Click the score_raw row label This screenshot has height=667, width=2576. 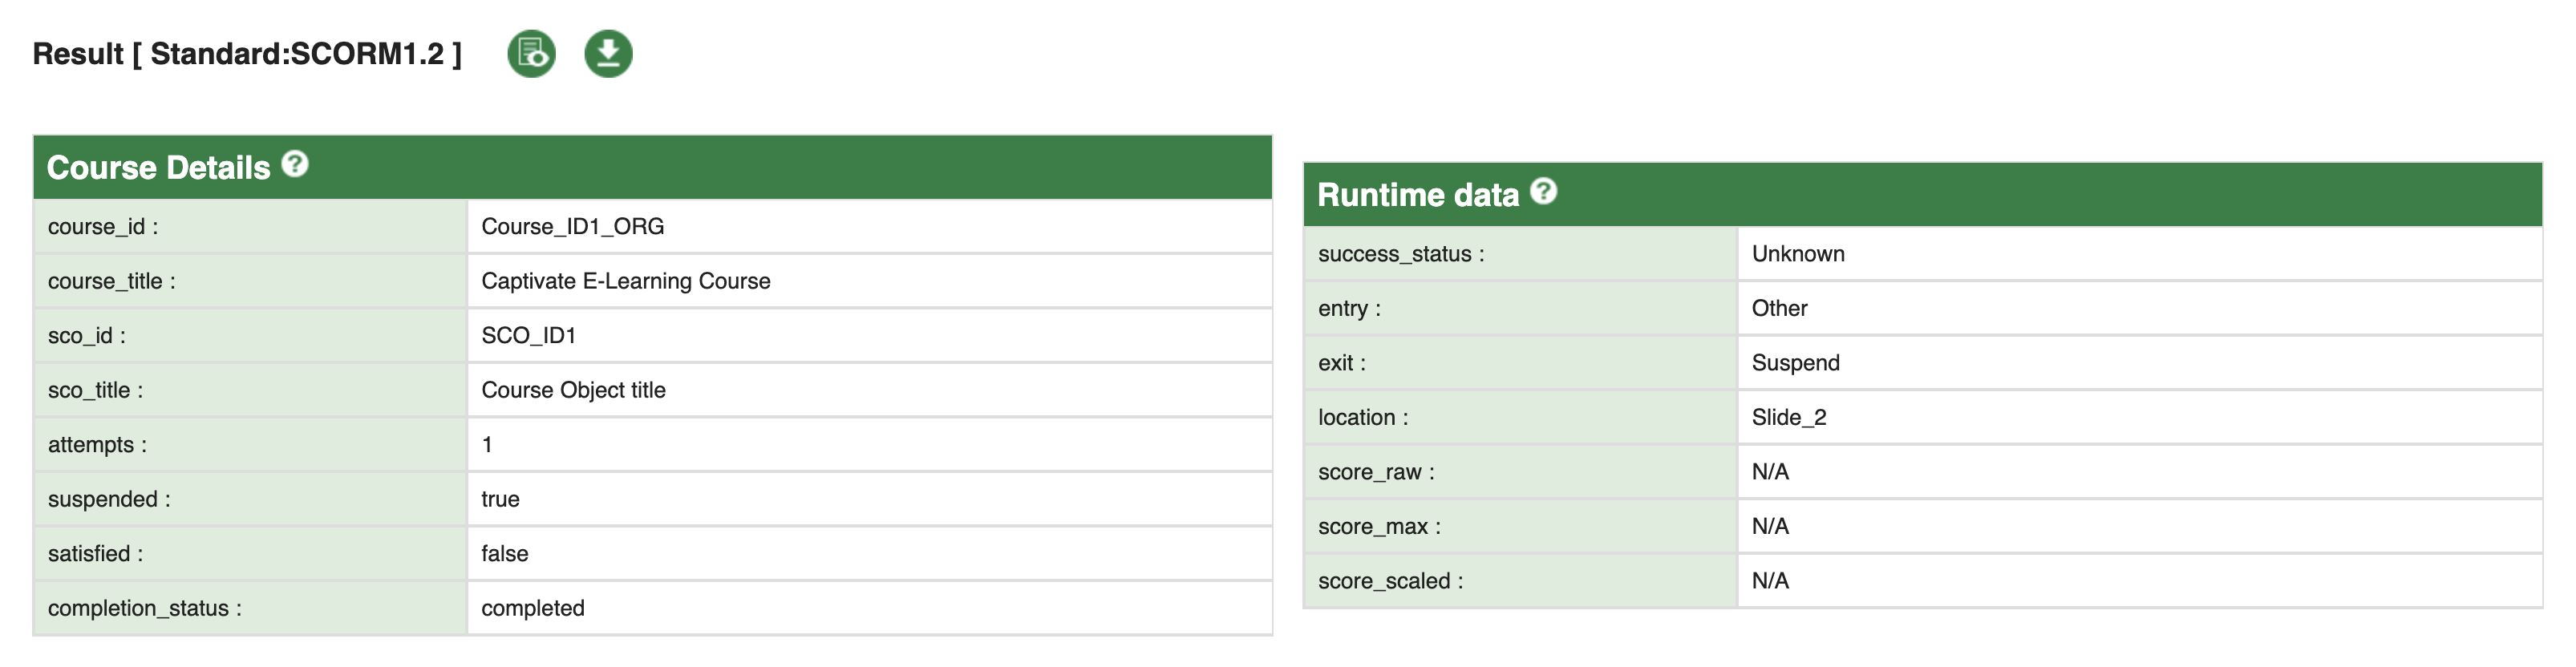point(1375,472)
